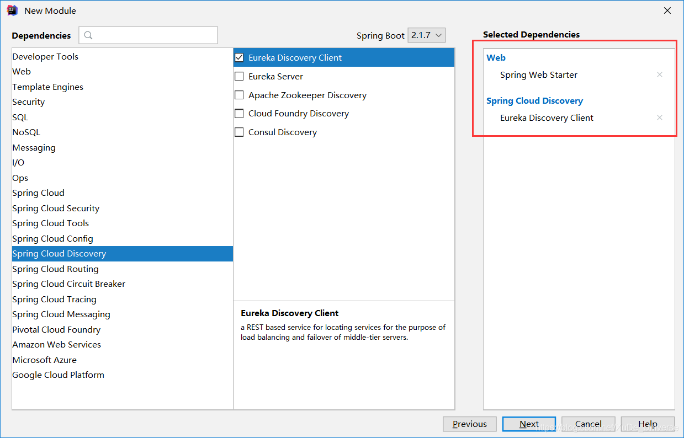This screenshot has height=438, width=684.
Task: Open the Spring Cloud Security category
Action: coord(123,208)
